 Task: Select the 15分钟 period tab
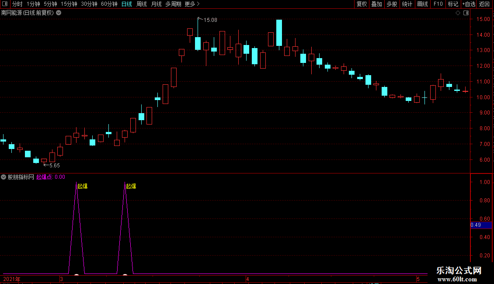click(69, 4)
